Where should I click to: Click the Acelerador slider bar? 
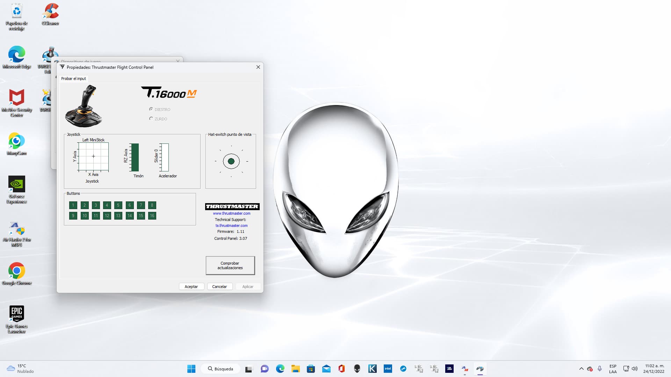click(165, 157)
